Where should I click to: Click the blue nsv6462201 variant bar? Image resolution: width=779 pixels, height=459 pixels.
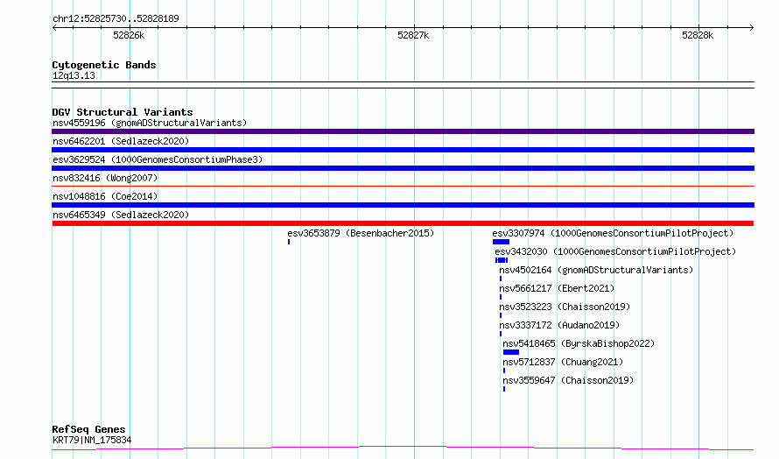pyautogui.click(x=403, y=150)
